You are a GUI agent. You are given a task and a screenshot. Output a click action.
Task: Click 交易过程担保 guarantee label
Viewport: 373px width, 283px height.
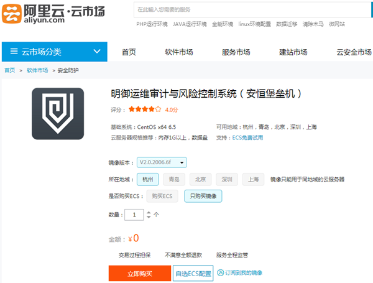click(135, 255)
